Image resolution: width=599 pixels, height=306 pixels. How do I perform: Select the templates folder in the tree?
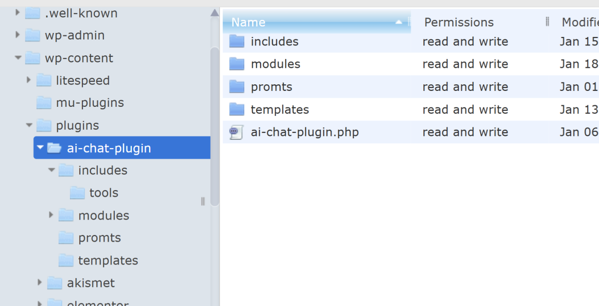click(x=108, y=261)
